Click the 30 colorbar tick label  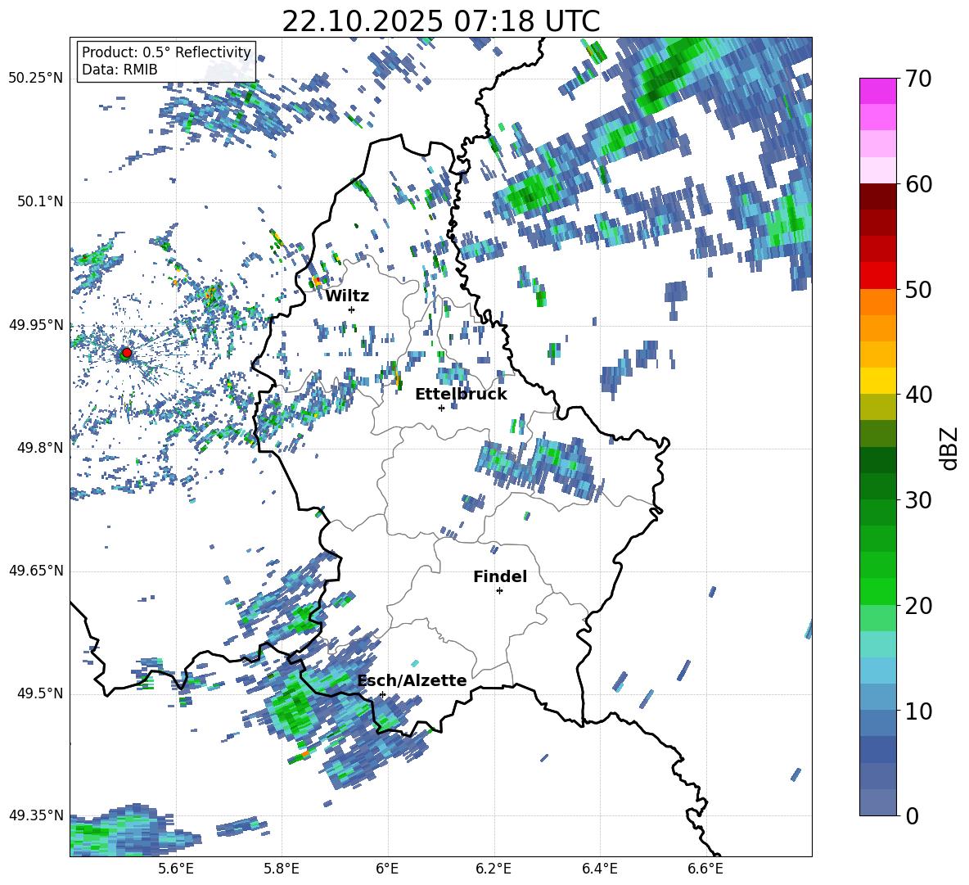click(x=918, y=500)
